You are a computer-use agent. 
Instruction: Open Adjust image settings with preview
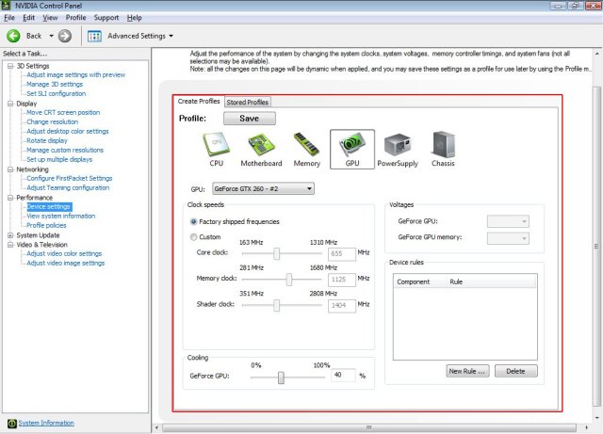[x=75, y=75]
